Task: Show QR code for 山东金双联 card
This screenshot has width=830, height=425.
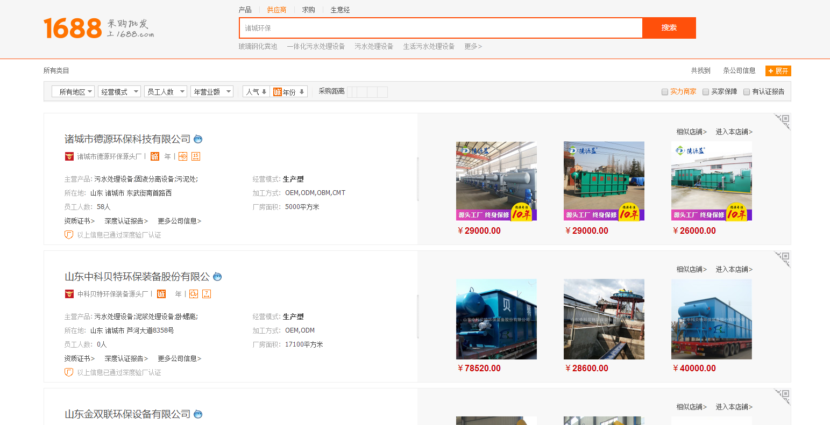Action: (783, 397)
